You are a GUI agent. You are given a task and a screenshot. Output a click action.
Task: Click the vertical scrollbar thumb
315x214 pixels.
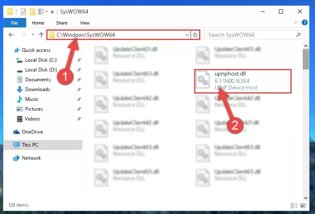pos(306,59)
